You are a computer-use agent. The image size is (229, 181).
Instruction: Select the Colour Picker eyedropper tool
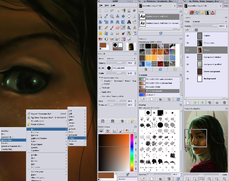tap(106, 16)
